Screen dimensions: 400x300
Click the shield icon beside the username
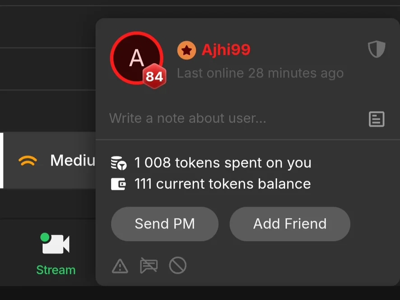377,49
